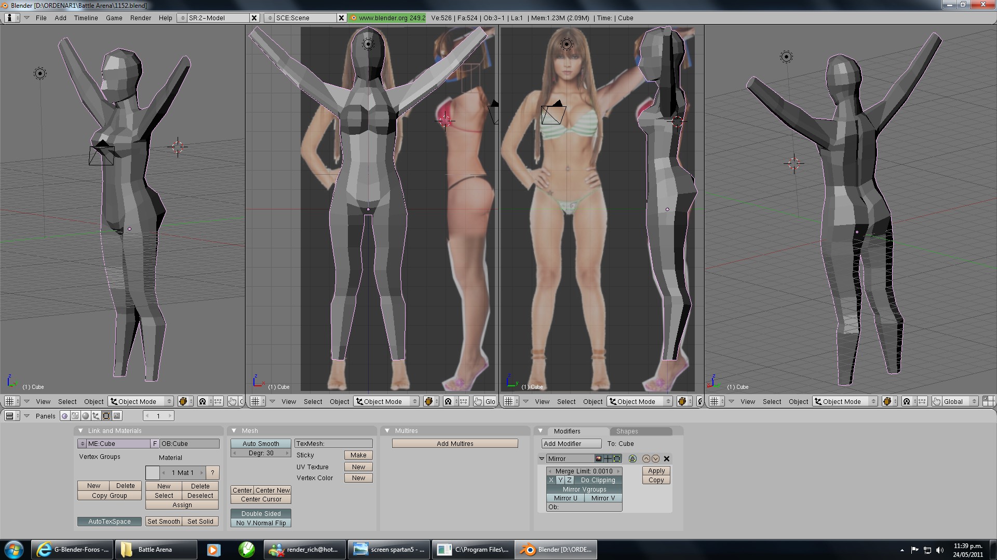997x560 pixels.
Task: Click the Merge Limit value field
Action: (584, 471)
